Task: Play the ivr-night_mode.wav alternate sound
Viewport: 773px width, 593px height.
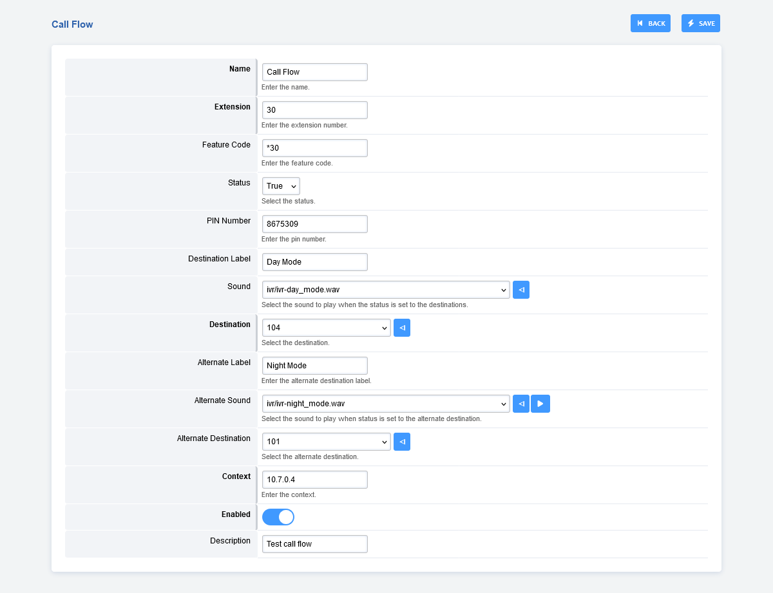Action: click(x=540, y=404)
